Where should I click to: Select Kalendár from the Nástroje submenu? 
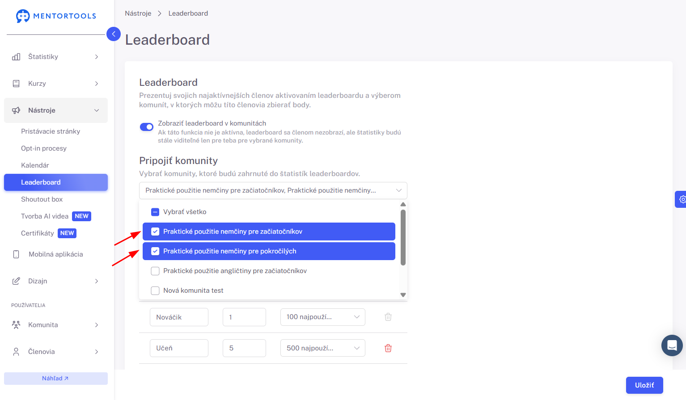[35, 165]
